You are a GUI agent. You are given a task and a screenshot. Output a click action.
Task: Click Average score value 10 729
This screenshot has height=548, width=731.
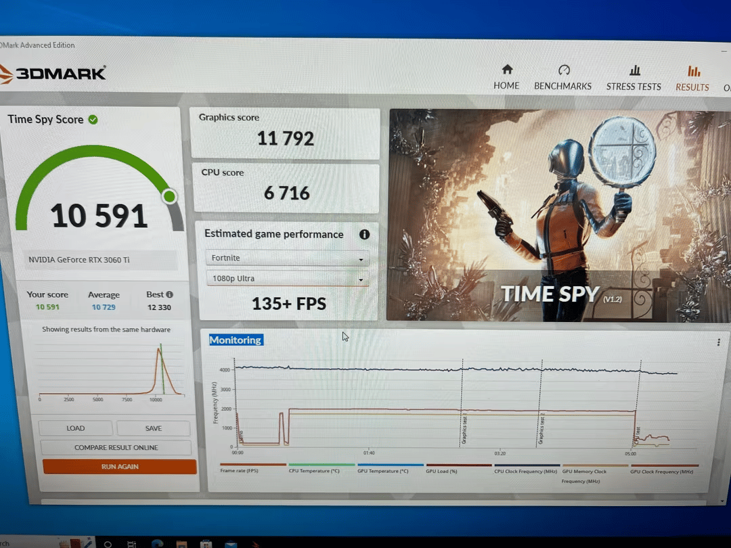click(x=104, y=307)
